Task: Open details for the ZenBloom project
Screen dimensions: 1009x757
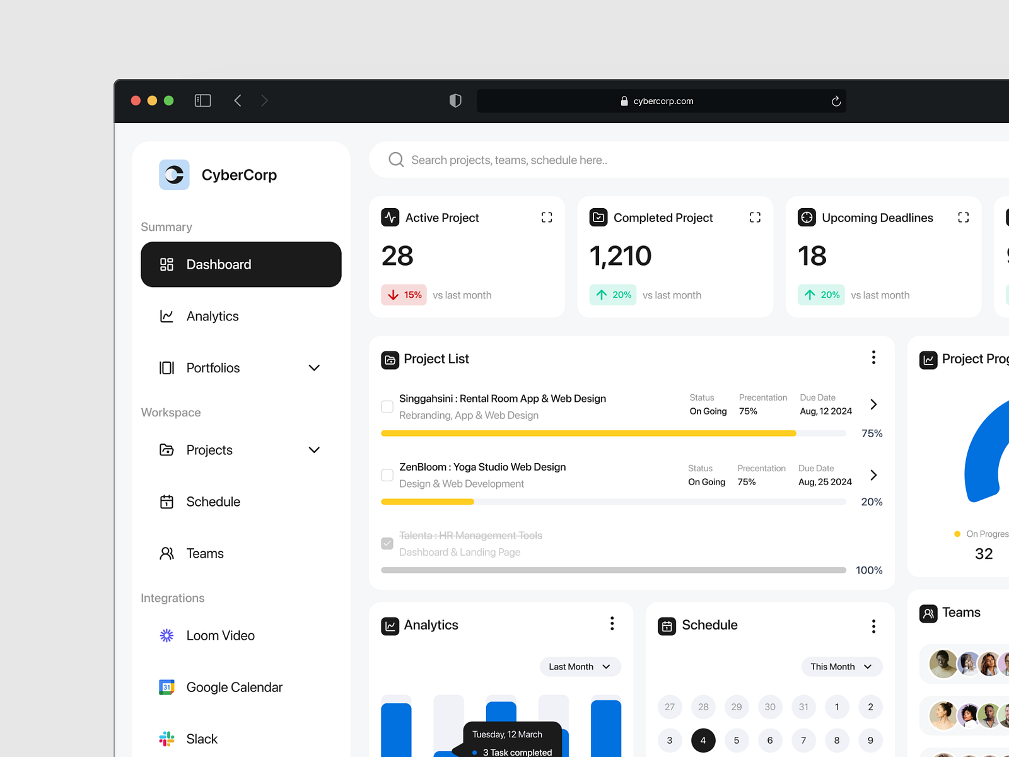Action: tap(873, 475)
